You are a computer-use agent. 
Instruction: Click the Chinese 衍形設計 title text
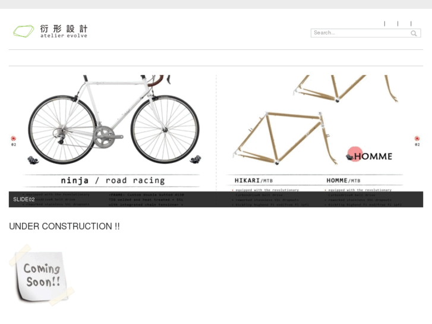pyautogui.click(x=64, y=29)
